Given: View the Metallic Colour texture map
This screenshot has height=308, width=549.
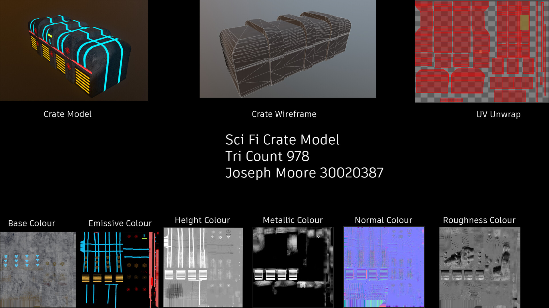Looking at the screenshot, I should (x=293, y=268).
